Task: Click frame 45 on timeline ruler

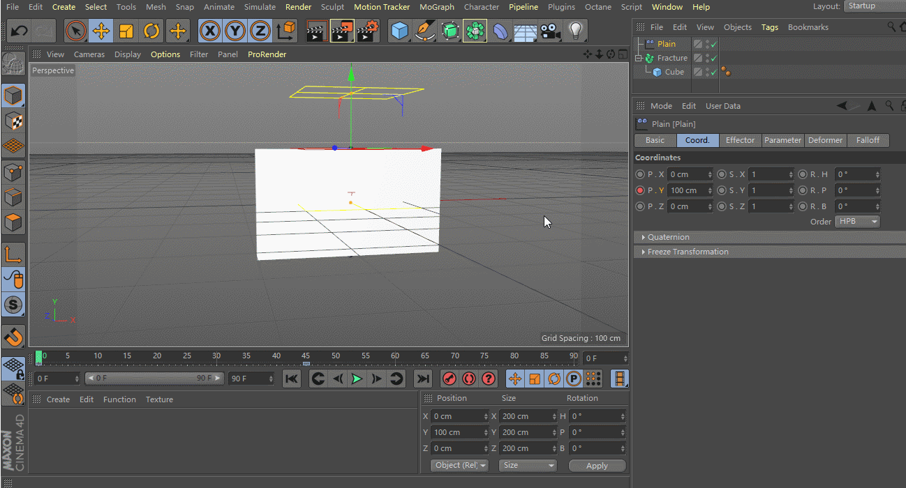Action: point(306,358)
